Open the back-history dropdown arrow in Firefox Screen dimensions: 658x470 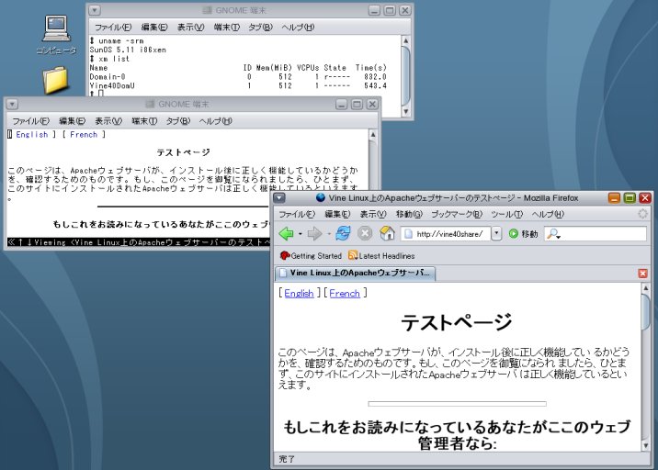point(300,234)
